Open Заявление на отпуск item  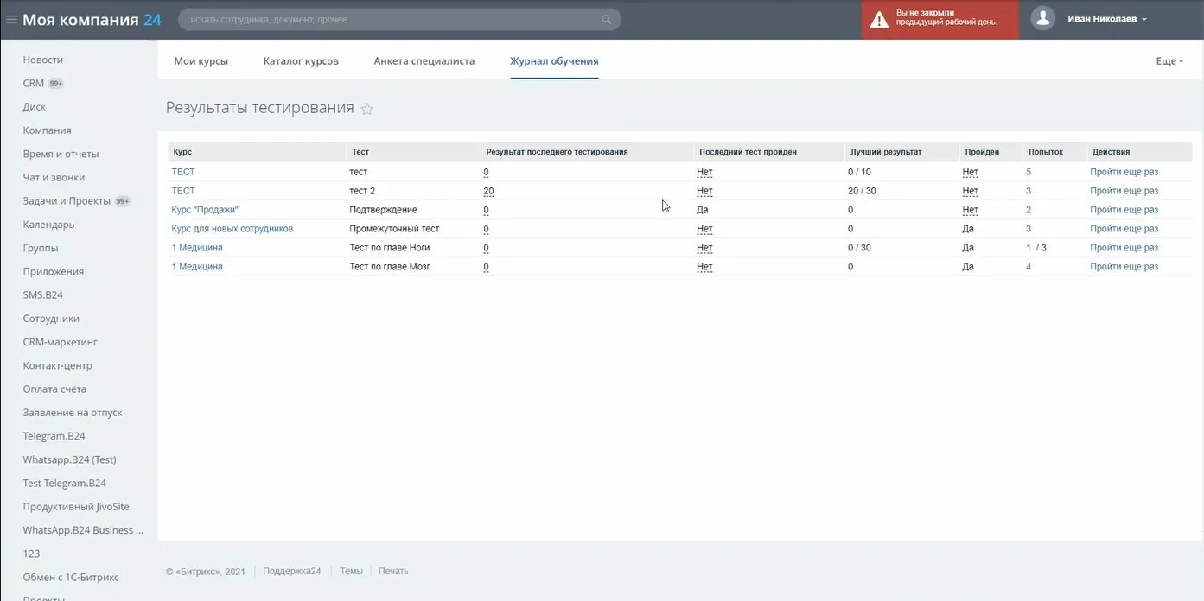[x=73, y=413]
